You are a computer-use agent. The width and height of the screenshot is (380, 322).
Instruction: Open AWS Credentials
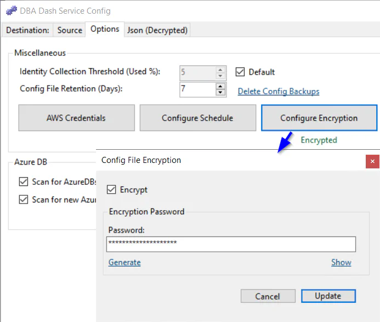coord(77,118)
